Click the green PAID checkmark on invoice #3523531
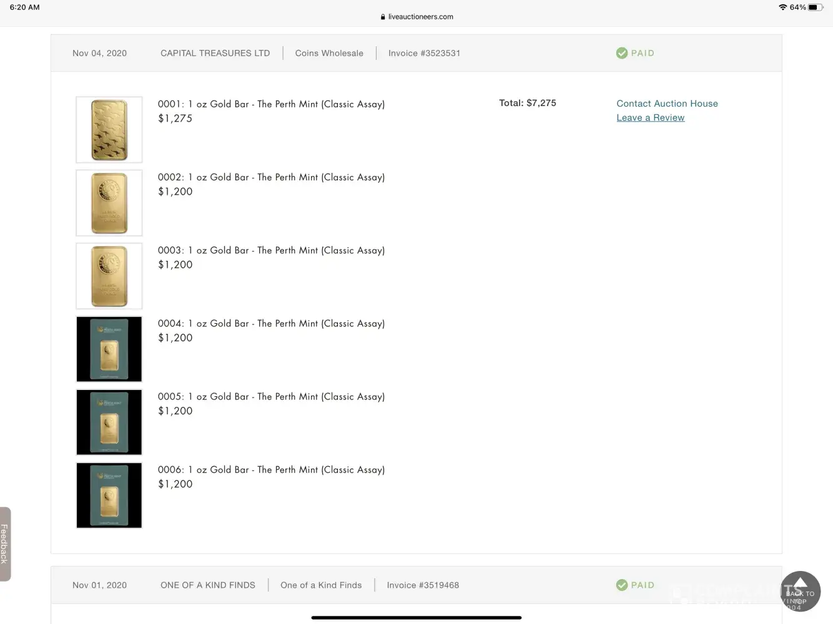833x624 pixels. (x=621, y=53)
